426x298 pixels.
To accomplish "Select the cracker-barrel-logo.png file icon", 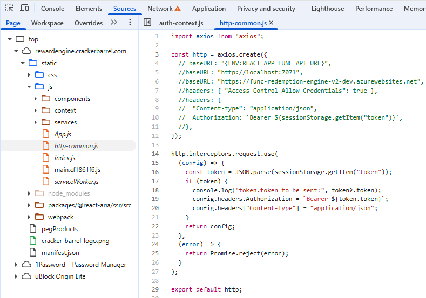I will [x=33, y=241].
